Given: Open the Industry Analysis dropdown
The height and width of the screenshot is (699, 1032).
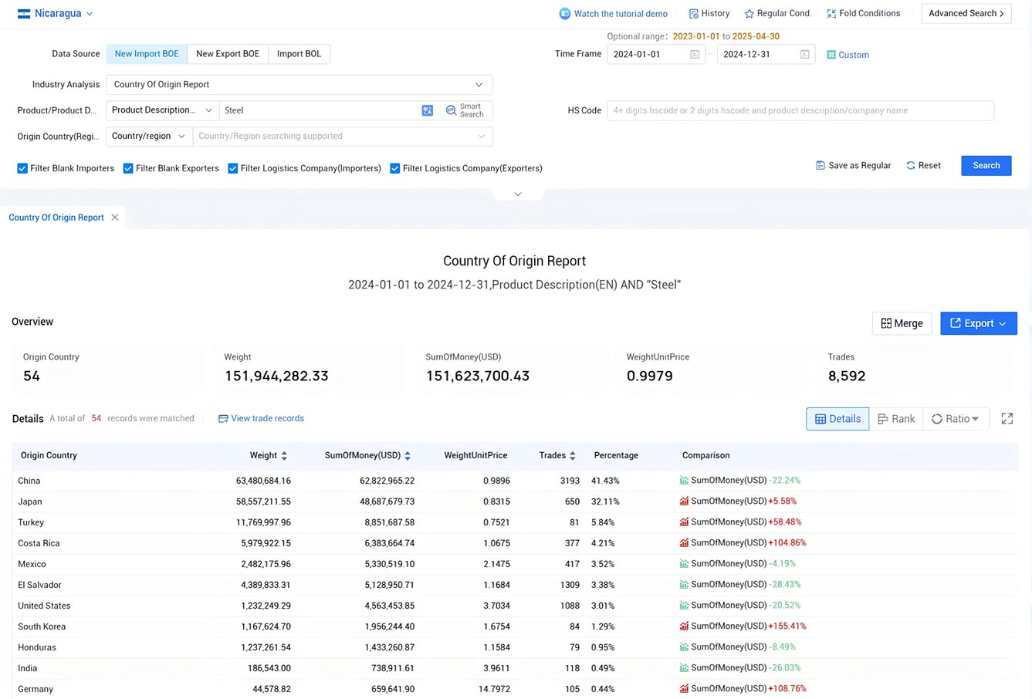Looking at the screenshot, I should coord(299,85).
